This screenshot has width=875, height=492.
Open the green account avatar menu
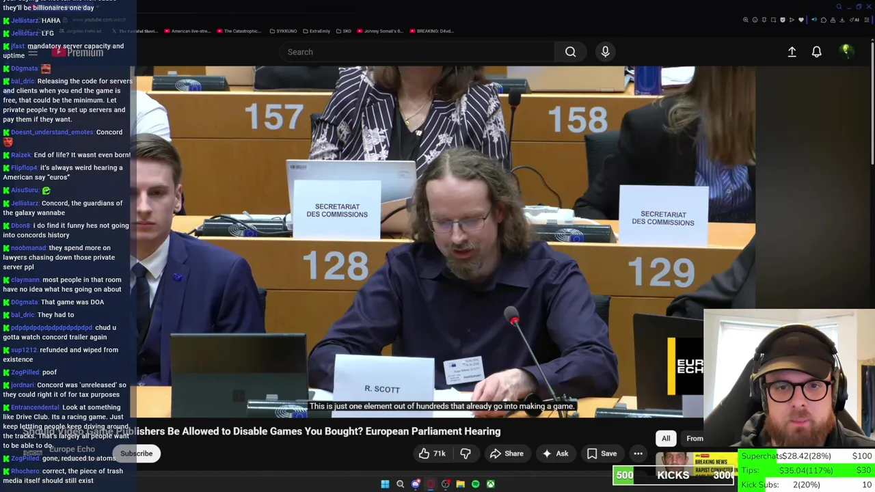(846, 51)
